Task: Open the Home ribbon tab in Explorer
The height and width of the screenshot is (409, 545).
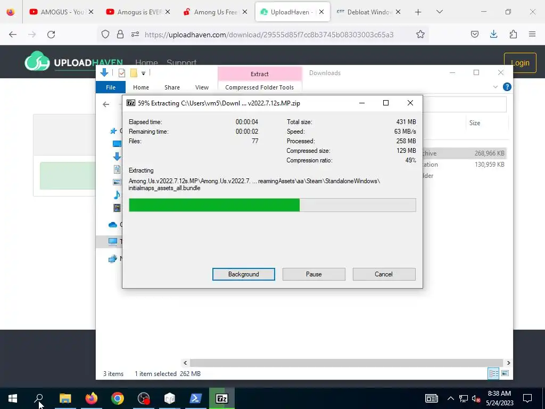Action: [x=141, y=87]
